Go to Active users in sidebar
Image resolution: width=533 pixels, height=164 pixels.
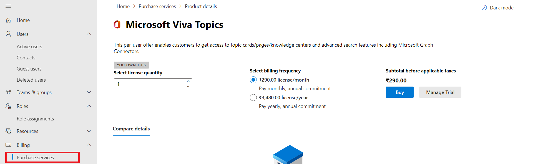(x=29, y=47)
